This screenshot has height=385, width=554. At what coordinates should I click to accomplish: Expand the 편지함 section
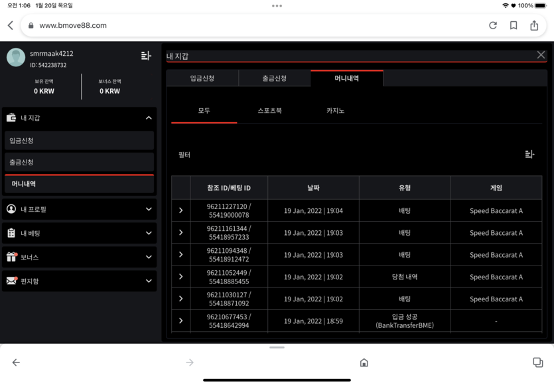coord(79,281)
